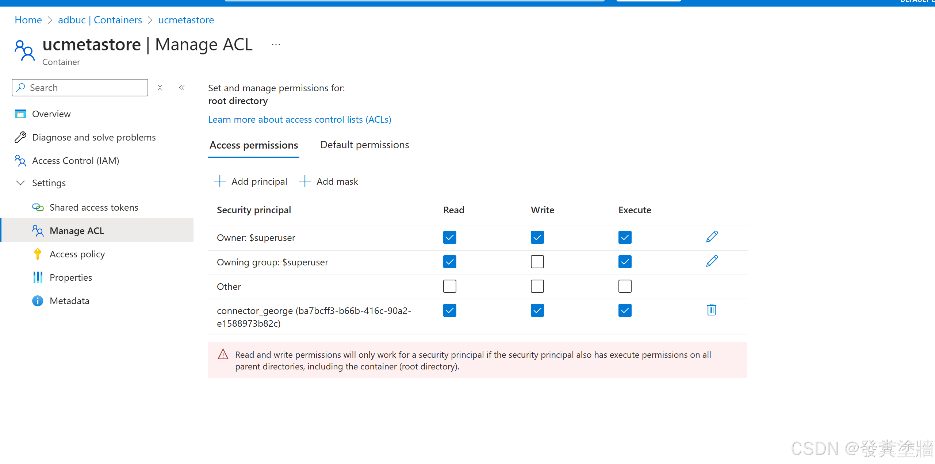Open Learn more about access control lists link
Screen dimensions: 935x464
(x=300, y=119)
